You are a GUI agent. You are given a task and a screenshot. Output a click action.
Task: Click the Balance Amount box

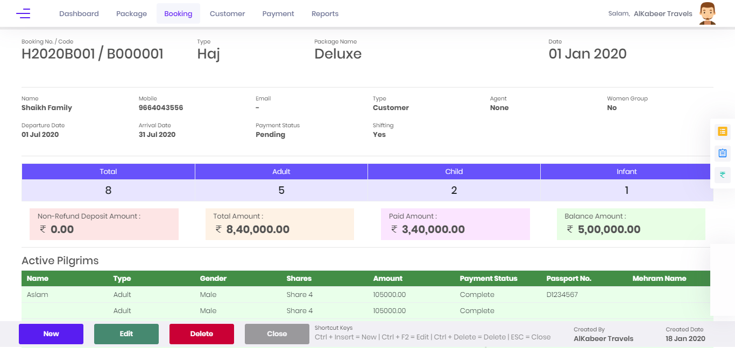tap(631, 224)
